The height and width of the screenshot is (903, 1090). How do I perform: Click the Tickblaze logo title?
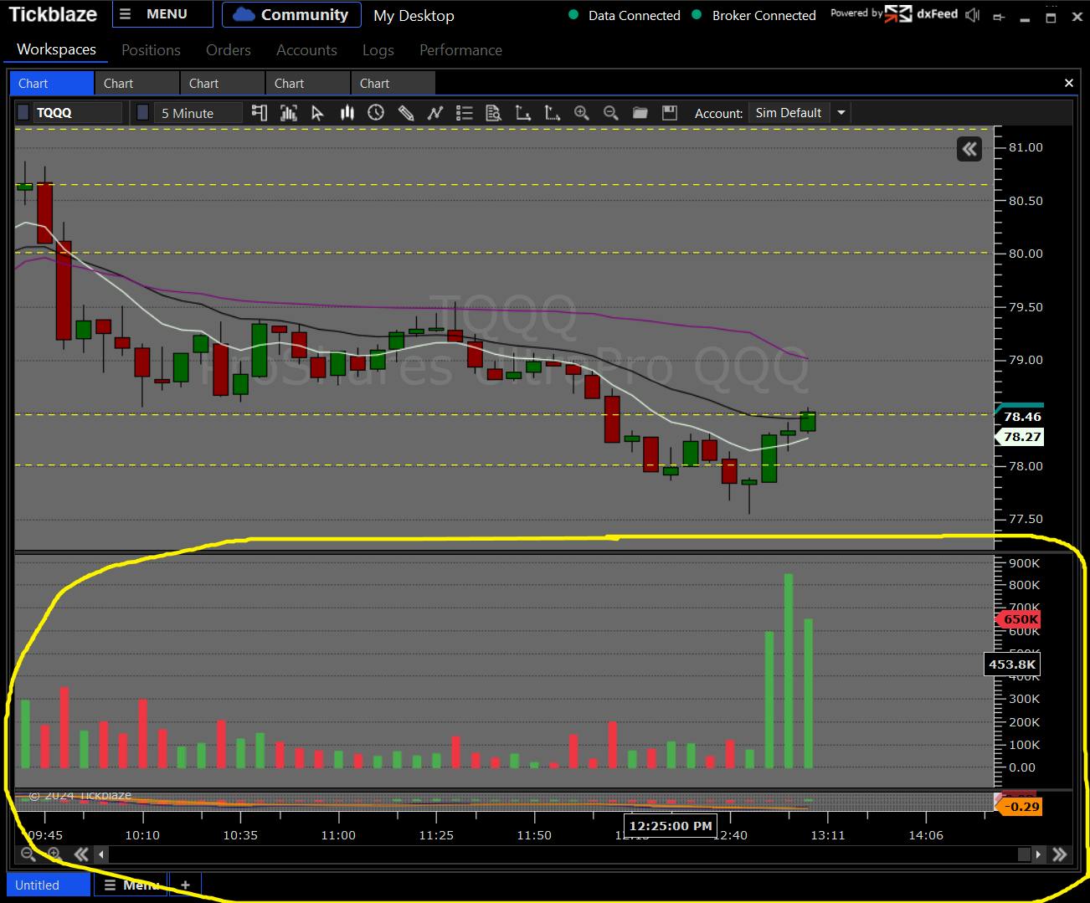(53, 14)
